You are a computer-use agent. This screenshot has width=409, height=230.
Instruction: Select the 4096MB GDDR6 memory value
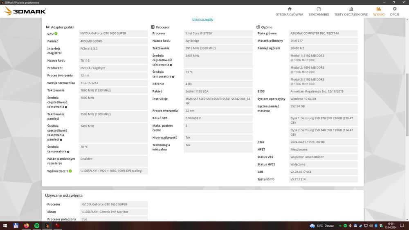pyautogui.click(x=113, y=41)
